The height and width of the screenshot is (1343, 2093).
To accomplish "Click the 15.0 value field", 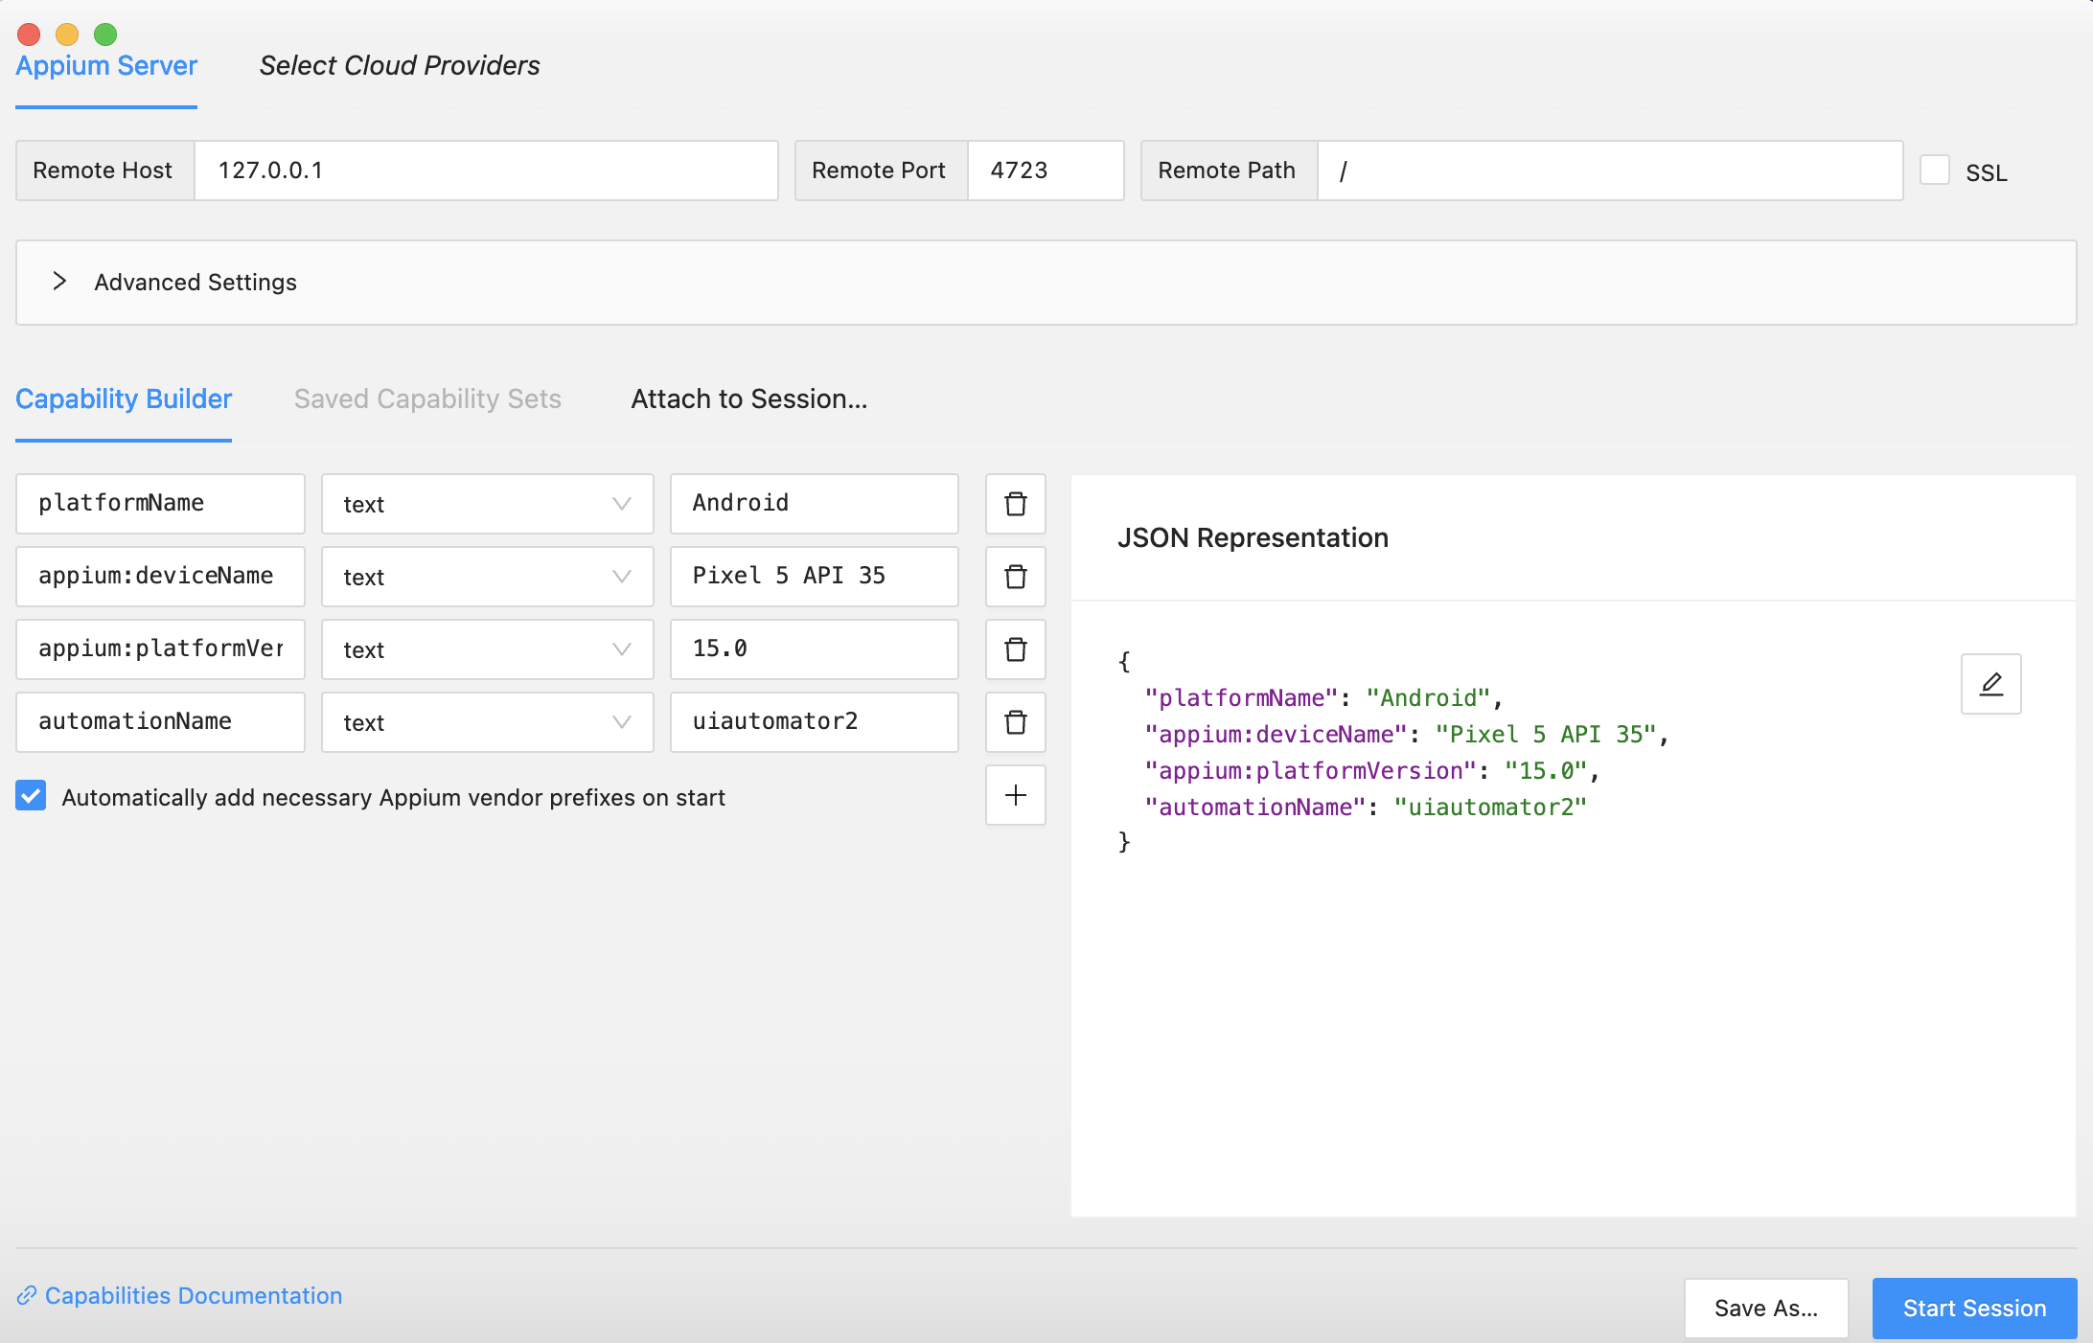I will click(814, 649).
